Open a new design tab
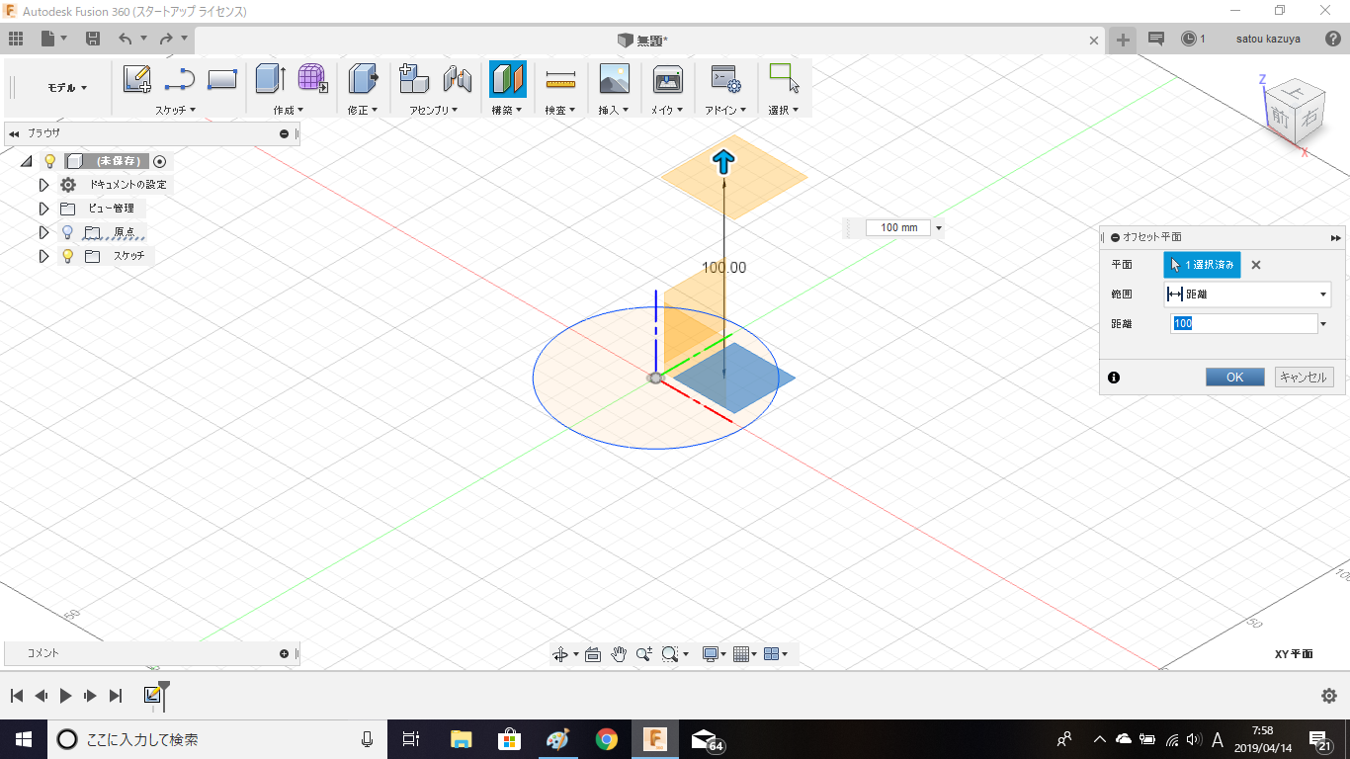The height and width of the screenshot is (759, 1350). [x=1123, y=40]
